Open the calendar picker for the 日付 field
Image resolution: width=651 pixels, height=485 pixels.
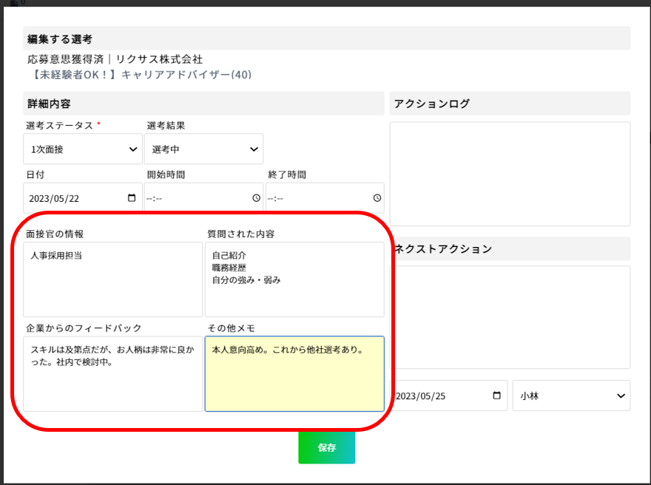(132, 198)
